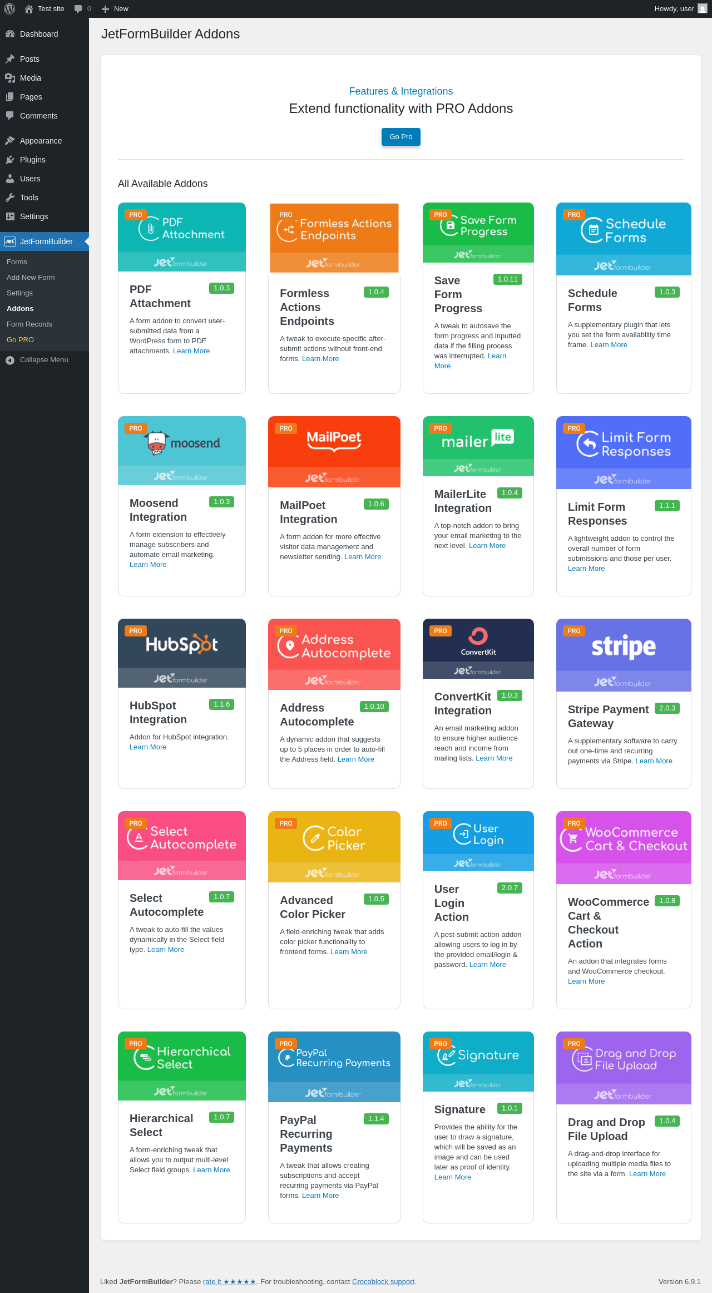Click the MailPoet addon banner
The image size is (712, 1293).
click(334, 452)
